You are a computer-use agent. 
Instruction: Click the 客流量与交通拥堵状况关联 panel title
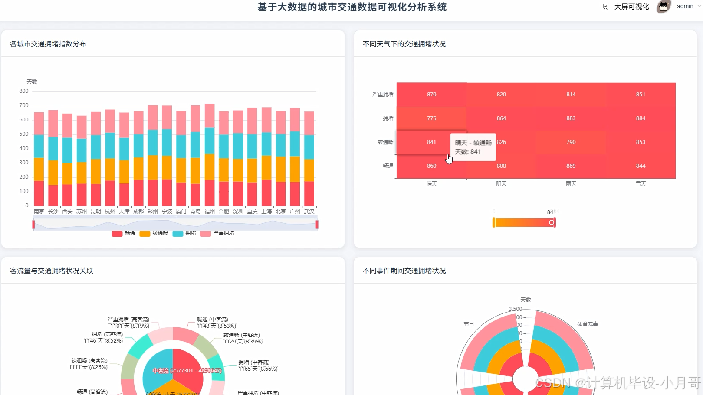coord(52,271)
